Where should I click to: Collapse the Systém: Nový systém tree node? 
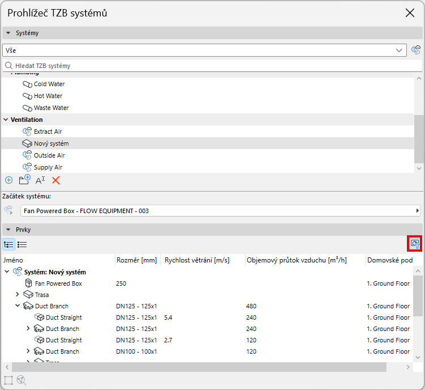click(7, 272)
